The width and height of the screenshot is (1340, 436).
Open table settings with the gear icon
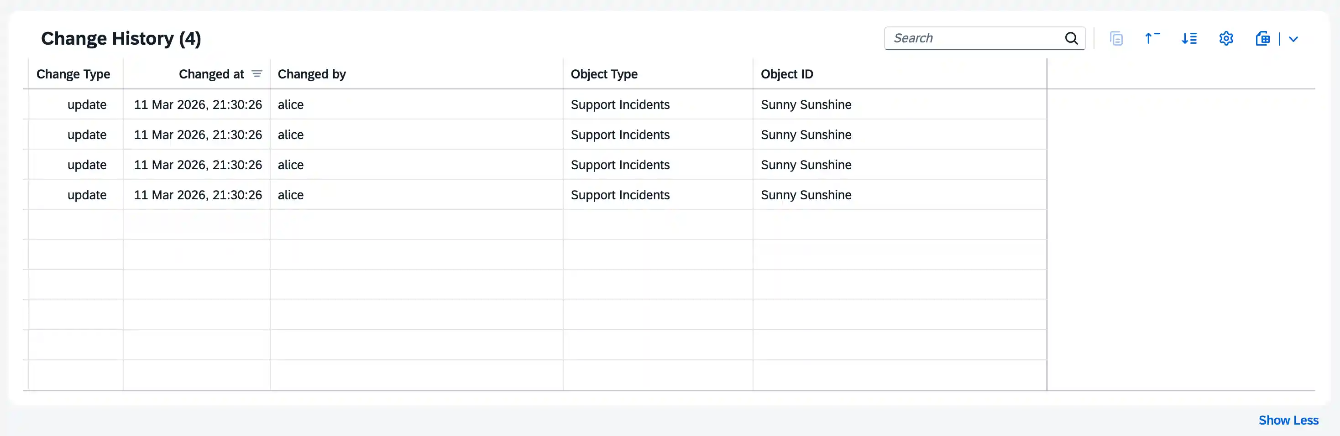coord(1226,38)
